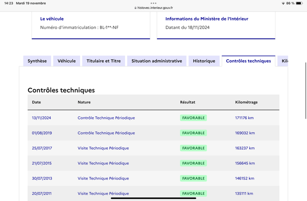Click the 156645 km mileage value

pyautogui.click(x=245, y=163)
